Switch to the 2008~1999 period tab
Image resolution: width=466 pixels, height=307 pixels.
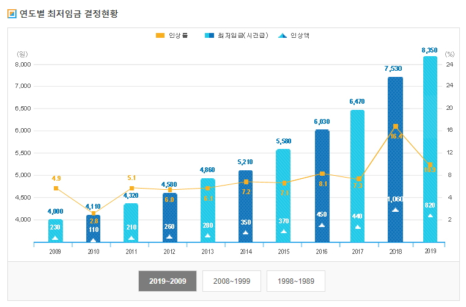pyautogui.click(x=232, y=281)
